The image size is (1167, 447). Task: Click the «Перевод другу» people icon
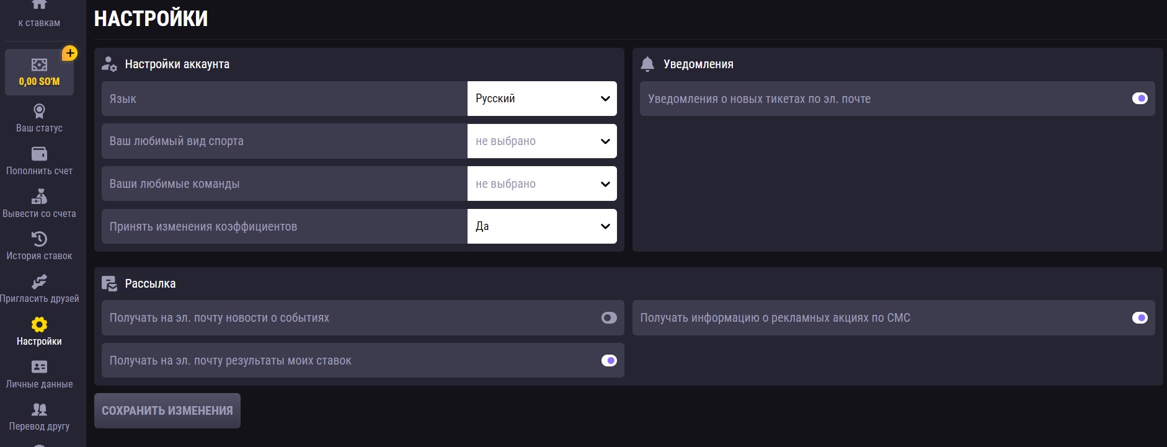coord(39,409)
